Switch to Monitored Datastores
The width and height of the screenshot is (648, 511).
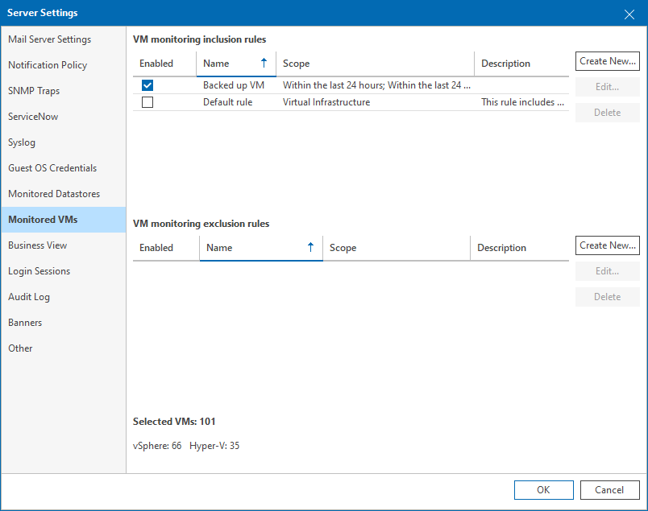[53, 193]
